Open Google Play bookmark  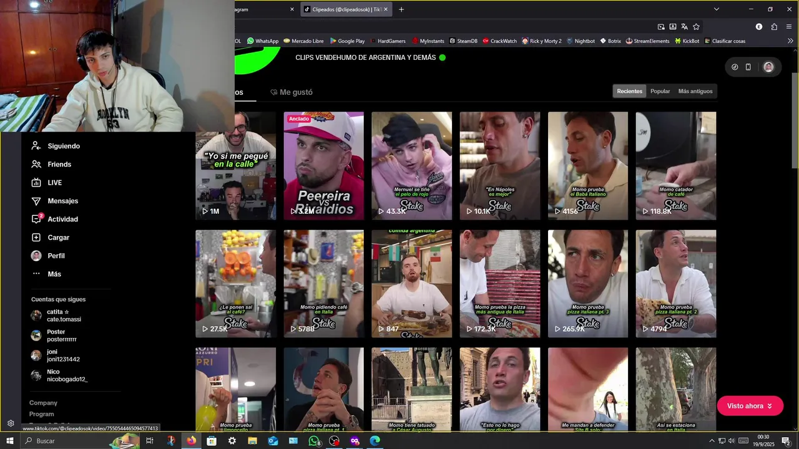(x=347, y=41)
